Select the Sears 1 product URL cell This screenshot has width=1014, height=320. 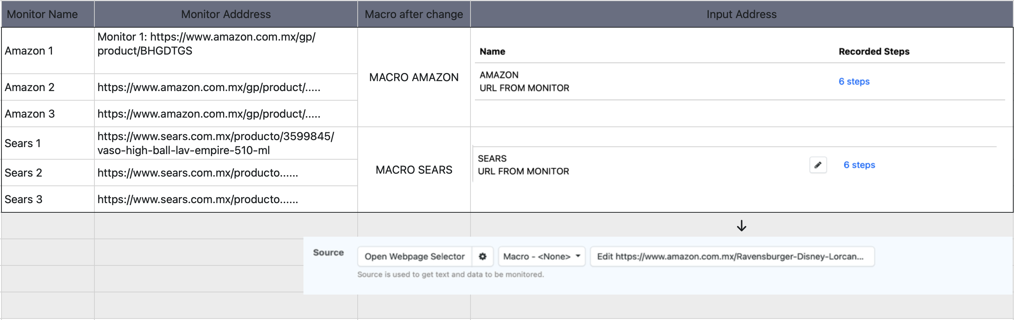coord(226,143)
